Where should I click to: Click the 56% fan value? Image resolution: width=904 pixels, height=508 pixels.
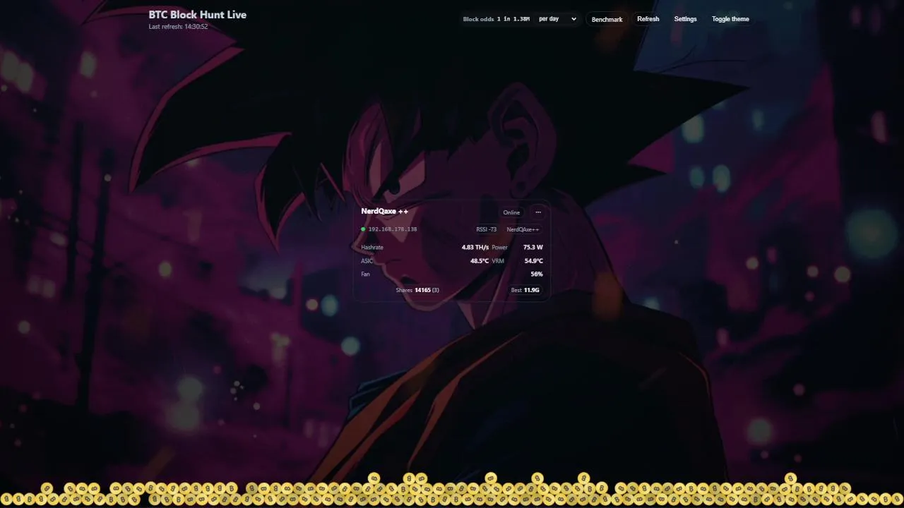(537, 274)
